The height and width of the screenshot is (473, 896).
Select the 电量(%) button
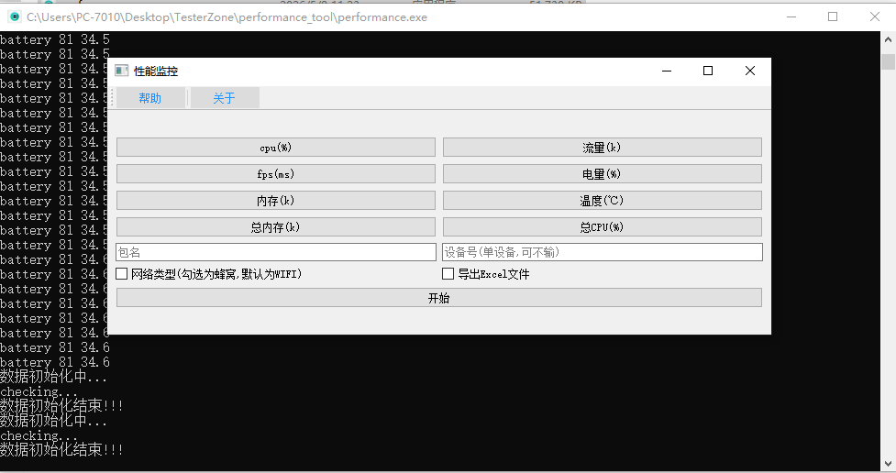coord(603,173)
